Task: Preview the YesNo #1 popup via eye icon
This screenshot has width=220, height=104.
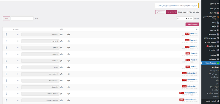Action: pyautogui.click(x=68, y=48)
